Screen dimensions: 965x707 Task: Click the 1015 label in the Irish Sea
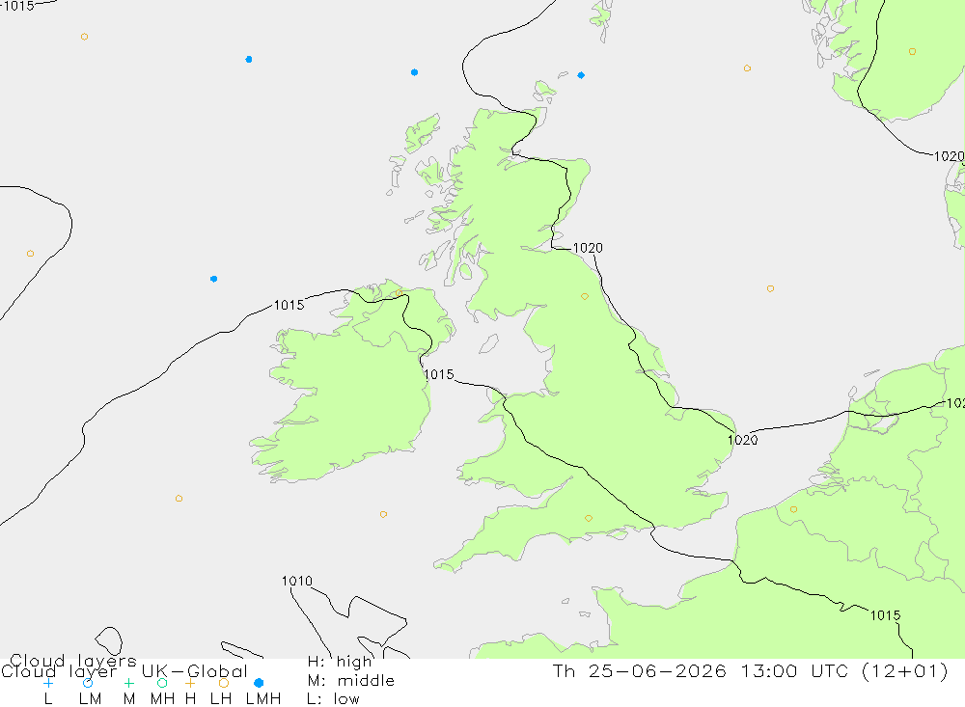click(x=439, y=375)
